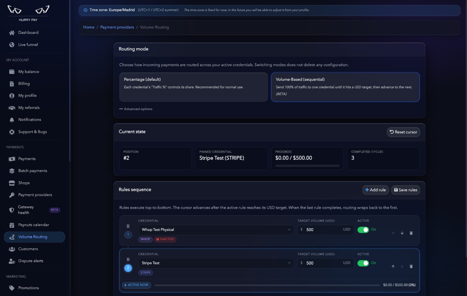Click drag handle of rule 1
This screenshot has width=467, height=296.
128,226
